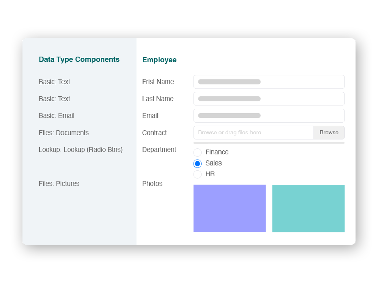Focus the Last Name input field

[269, 99]
